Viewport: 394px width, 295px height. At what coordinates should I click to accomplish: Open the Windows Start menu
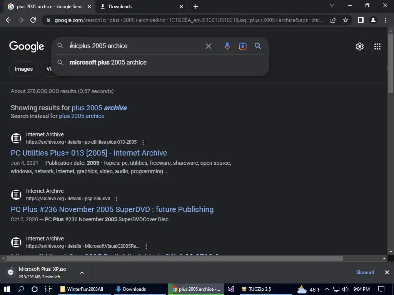point(7,289)
